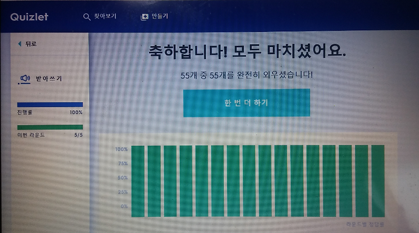Click the 축하합니다! 모두 마치셨어요 heading

247,51
